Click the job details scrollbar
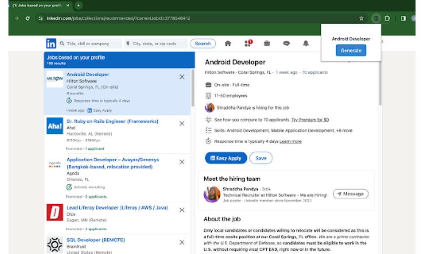 [x=380, y=84]
